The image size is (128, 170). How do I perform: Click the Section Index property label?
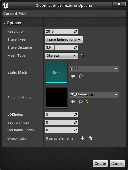click(x=18, y=122)
